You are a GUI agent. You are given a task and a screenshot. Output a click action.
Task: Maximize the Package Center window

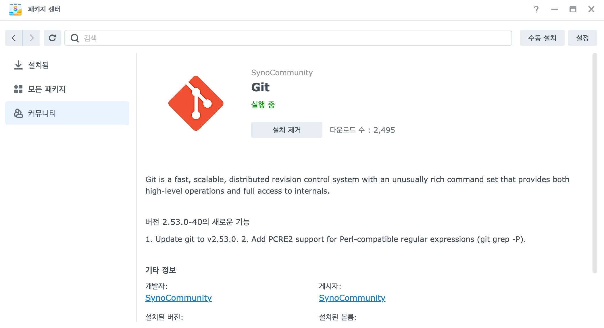pyautogui.click(x=573, y=9)
